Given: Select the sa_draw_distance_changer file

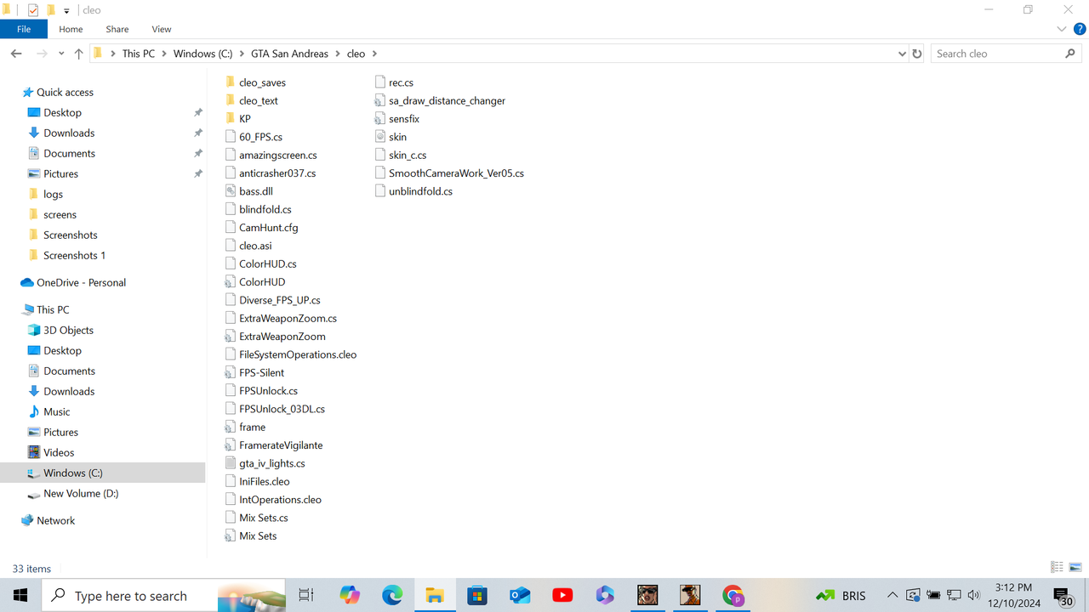Looking at the screenshot, I should (440, 100).
